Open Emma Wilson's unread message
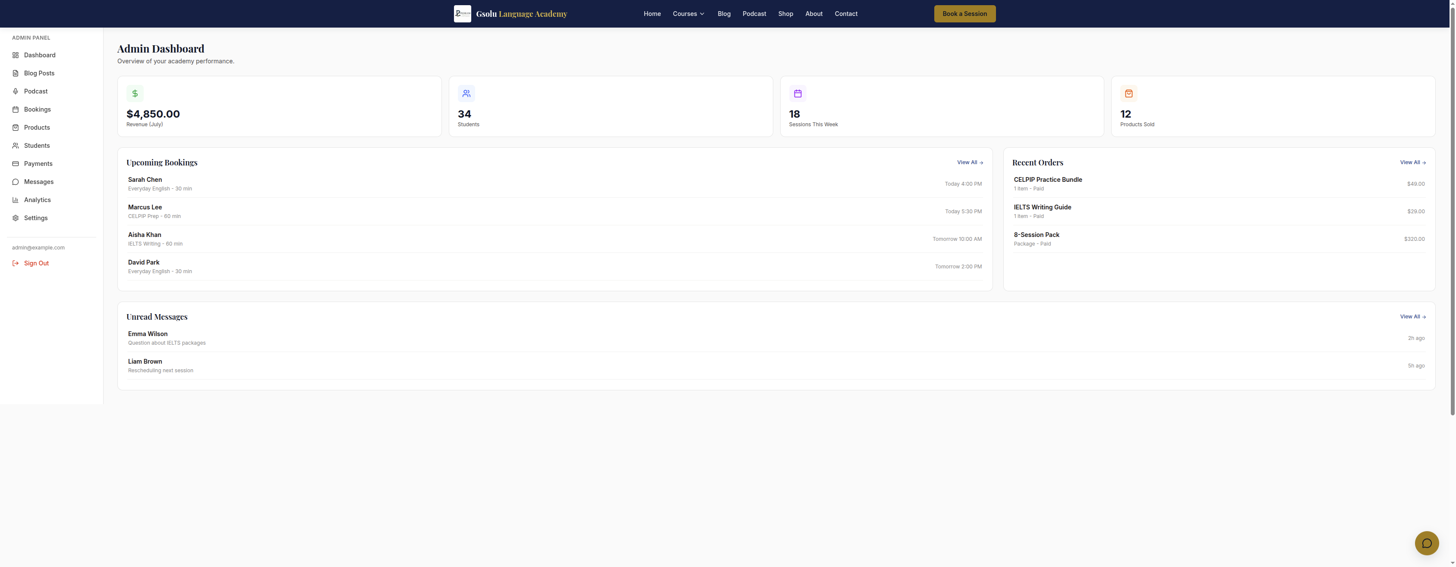 (x=776, y=339)
